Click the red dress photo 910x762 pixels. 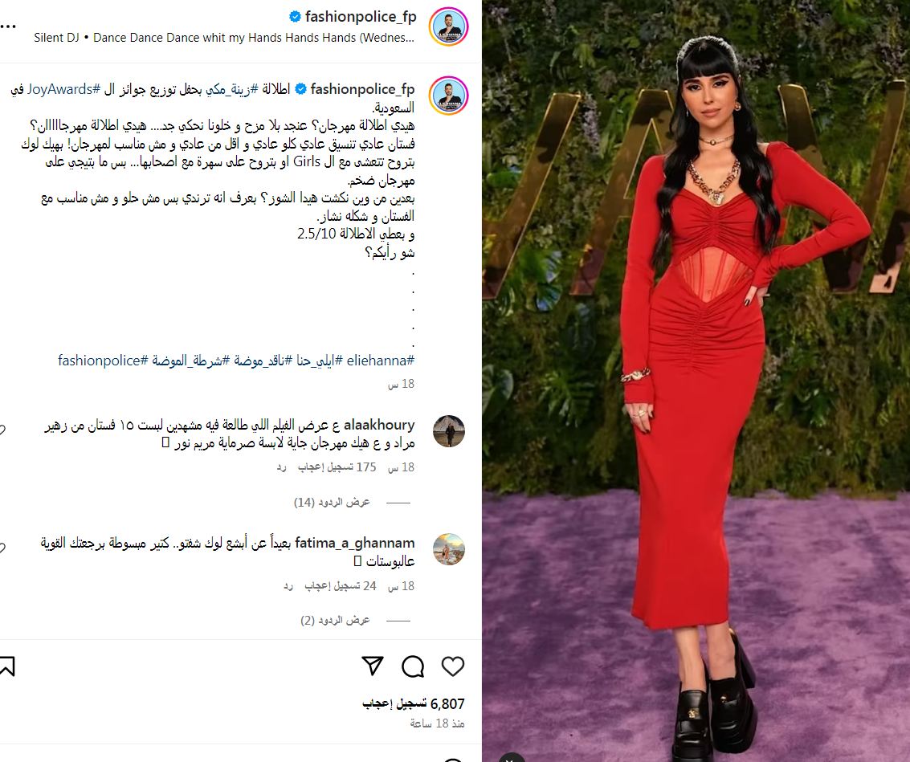pos(696,381)
